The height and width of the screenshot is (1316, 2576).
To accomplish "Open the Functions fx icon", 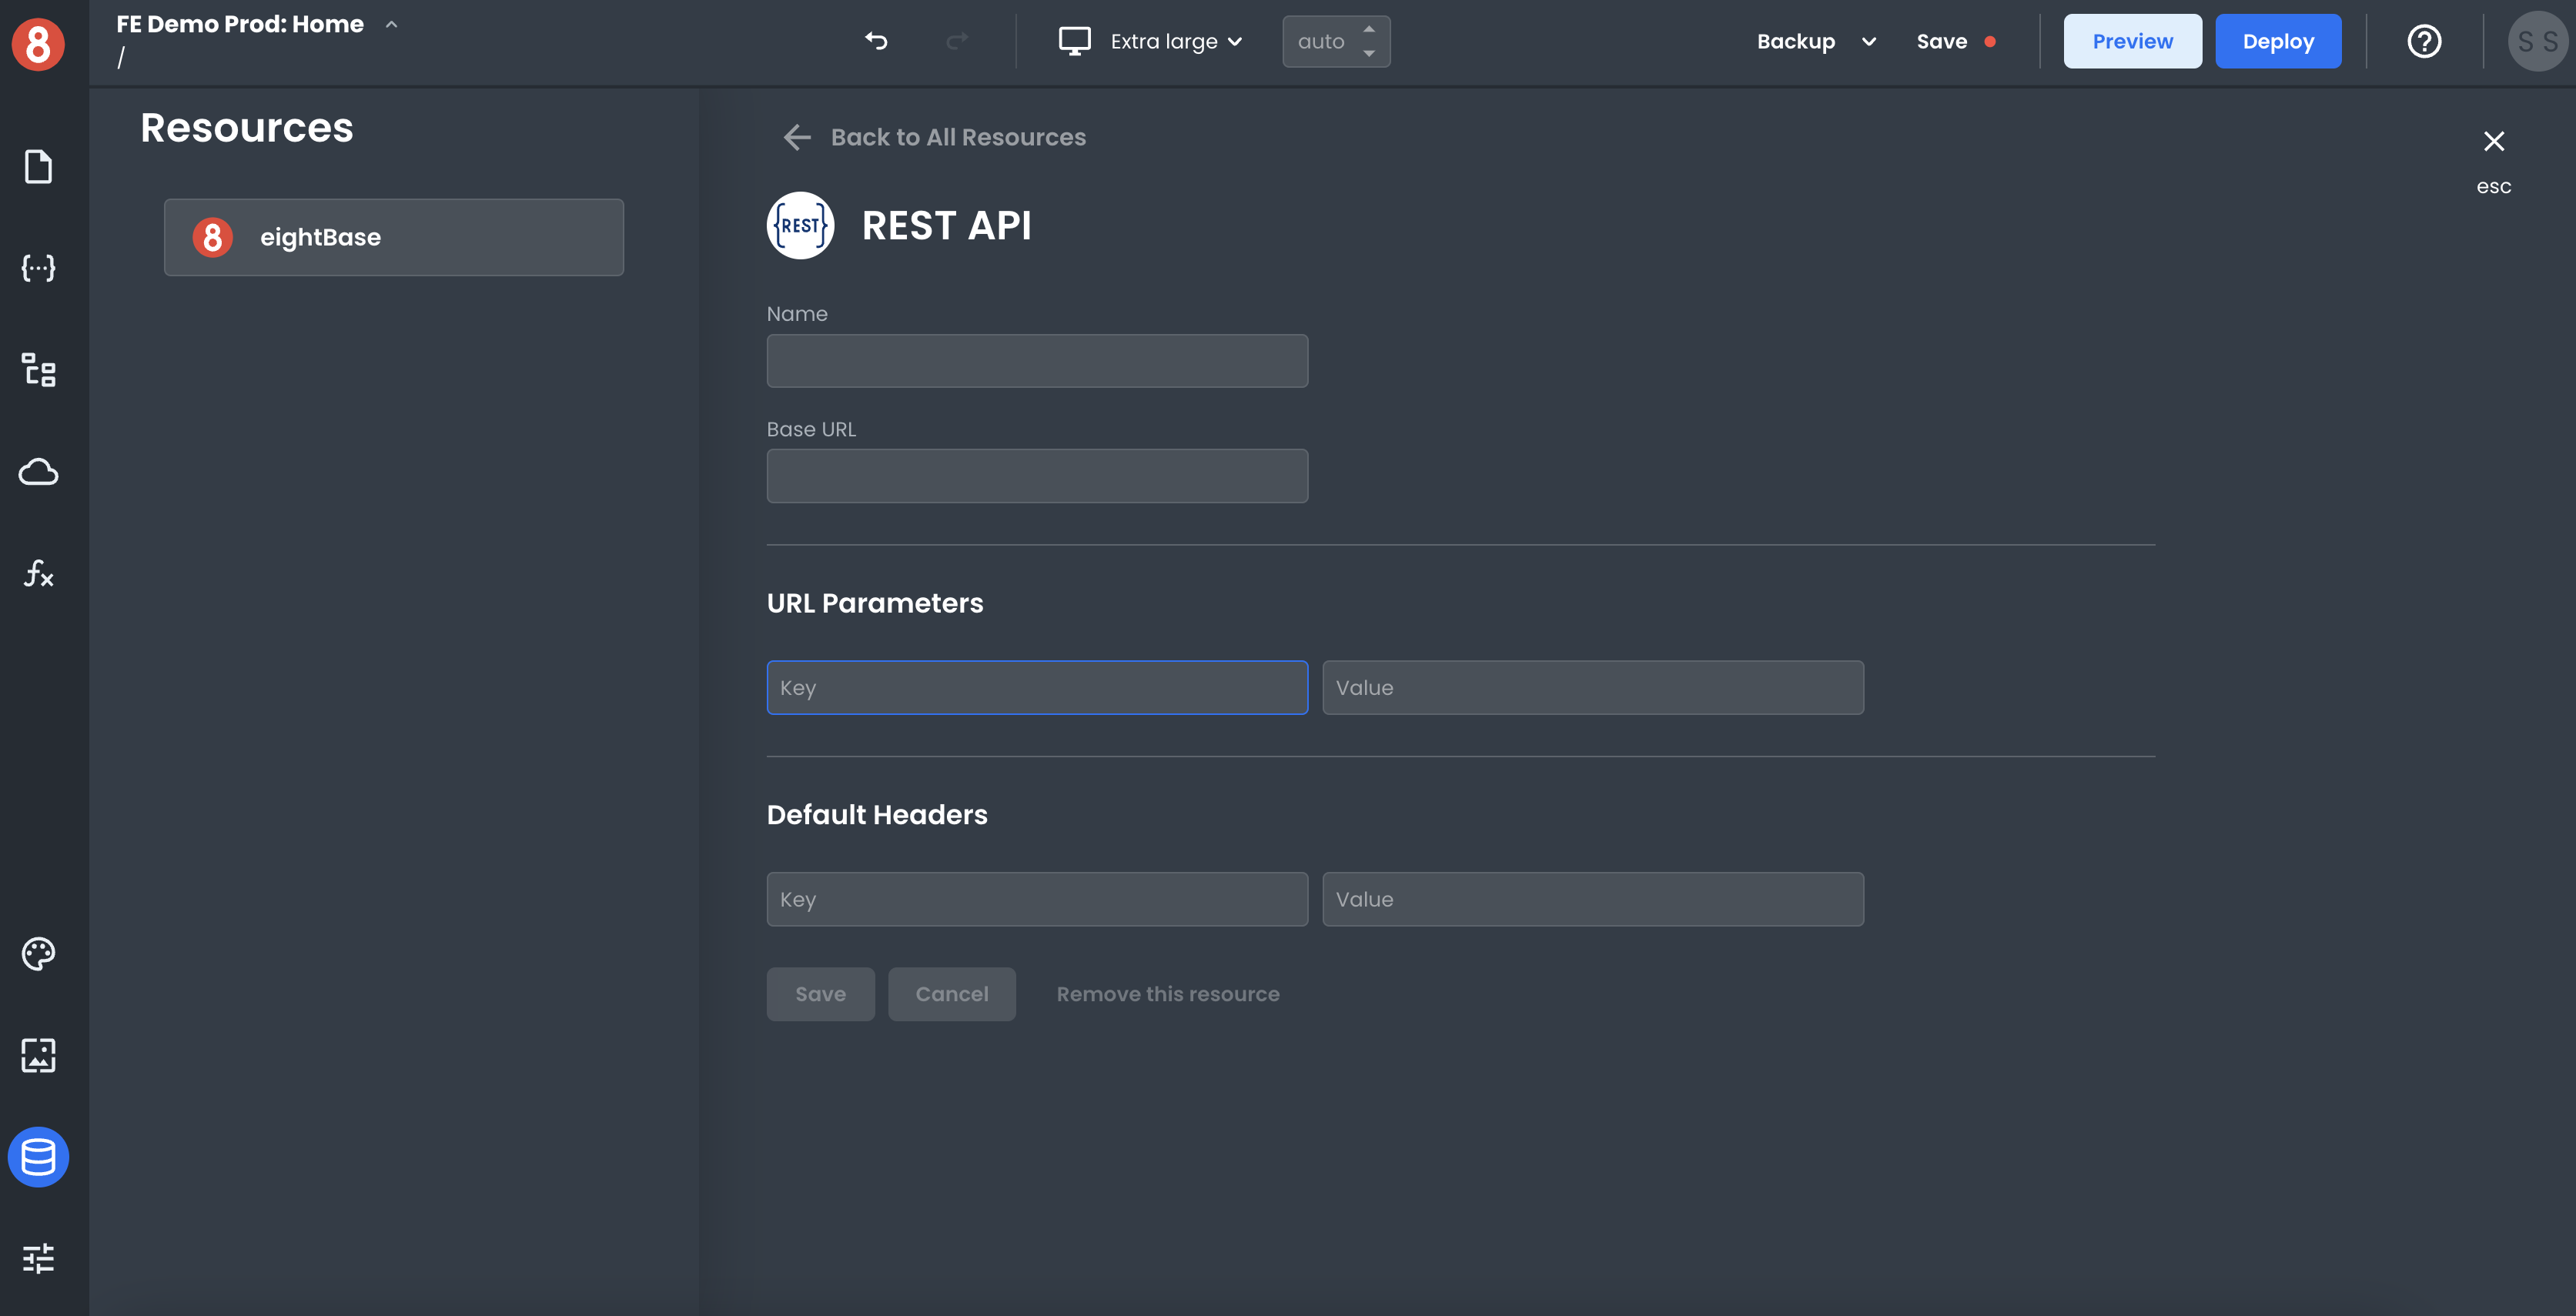I will [38, 573].
